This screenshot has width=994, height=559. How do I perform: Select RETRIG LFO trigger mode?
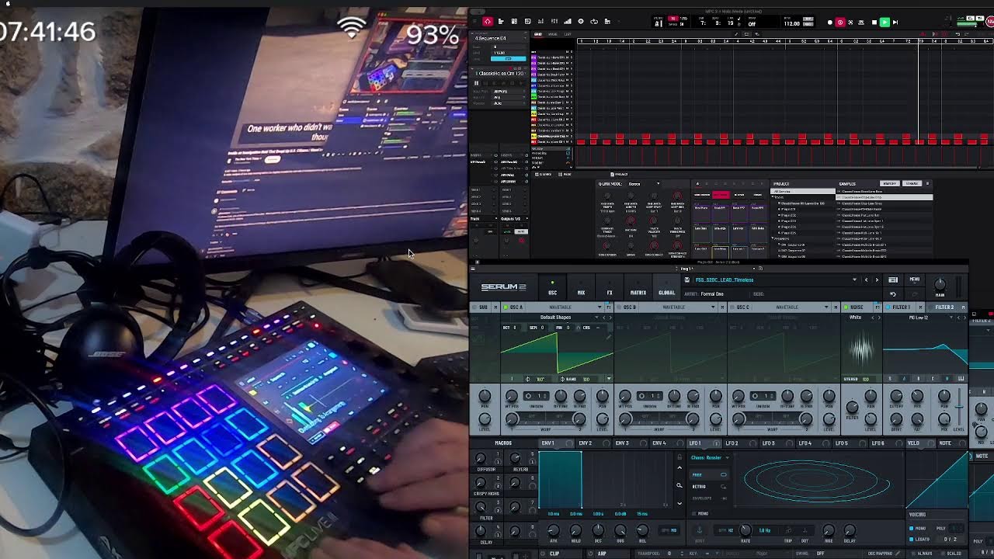tap(709, 487)
